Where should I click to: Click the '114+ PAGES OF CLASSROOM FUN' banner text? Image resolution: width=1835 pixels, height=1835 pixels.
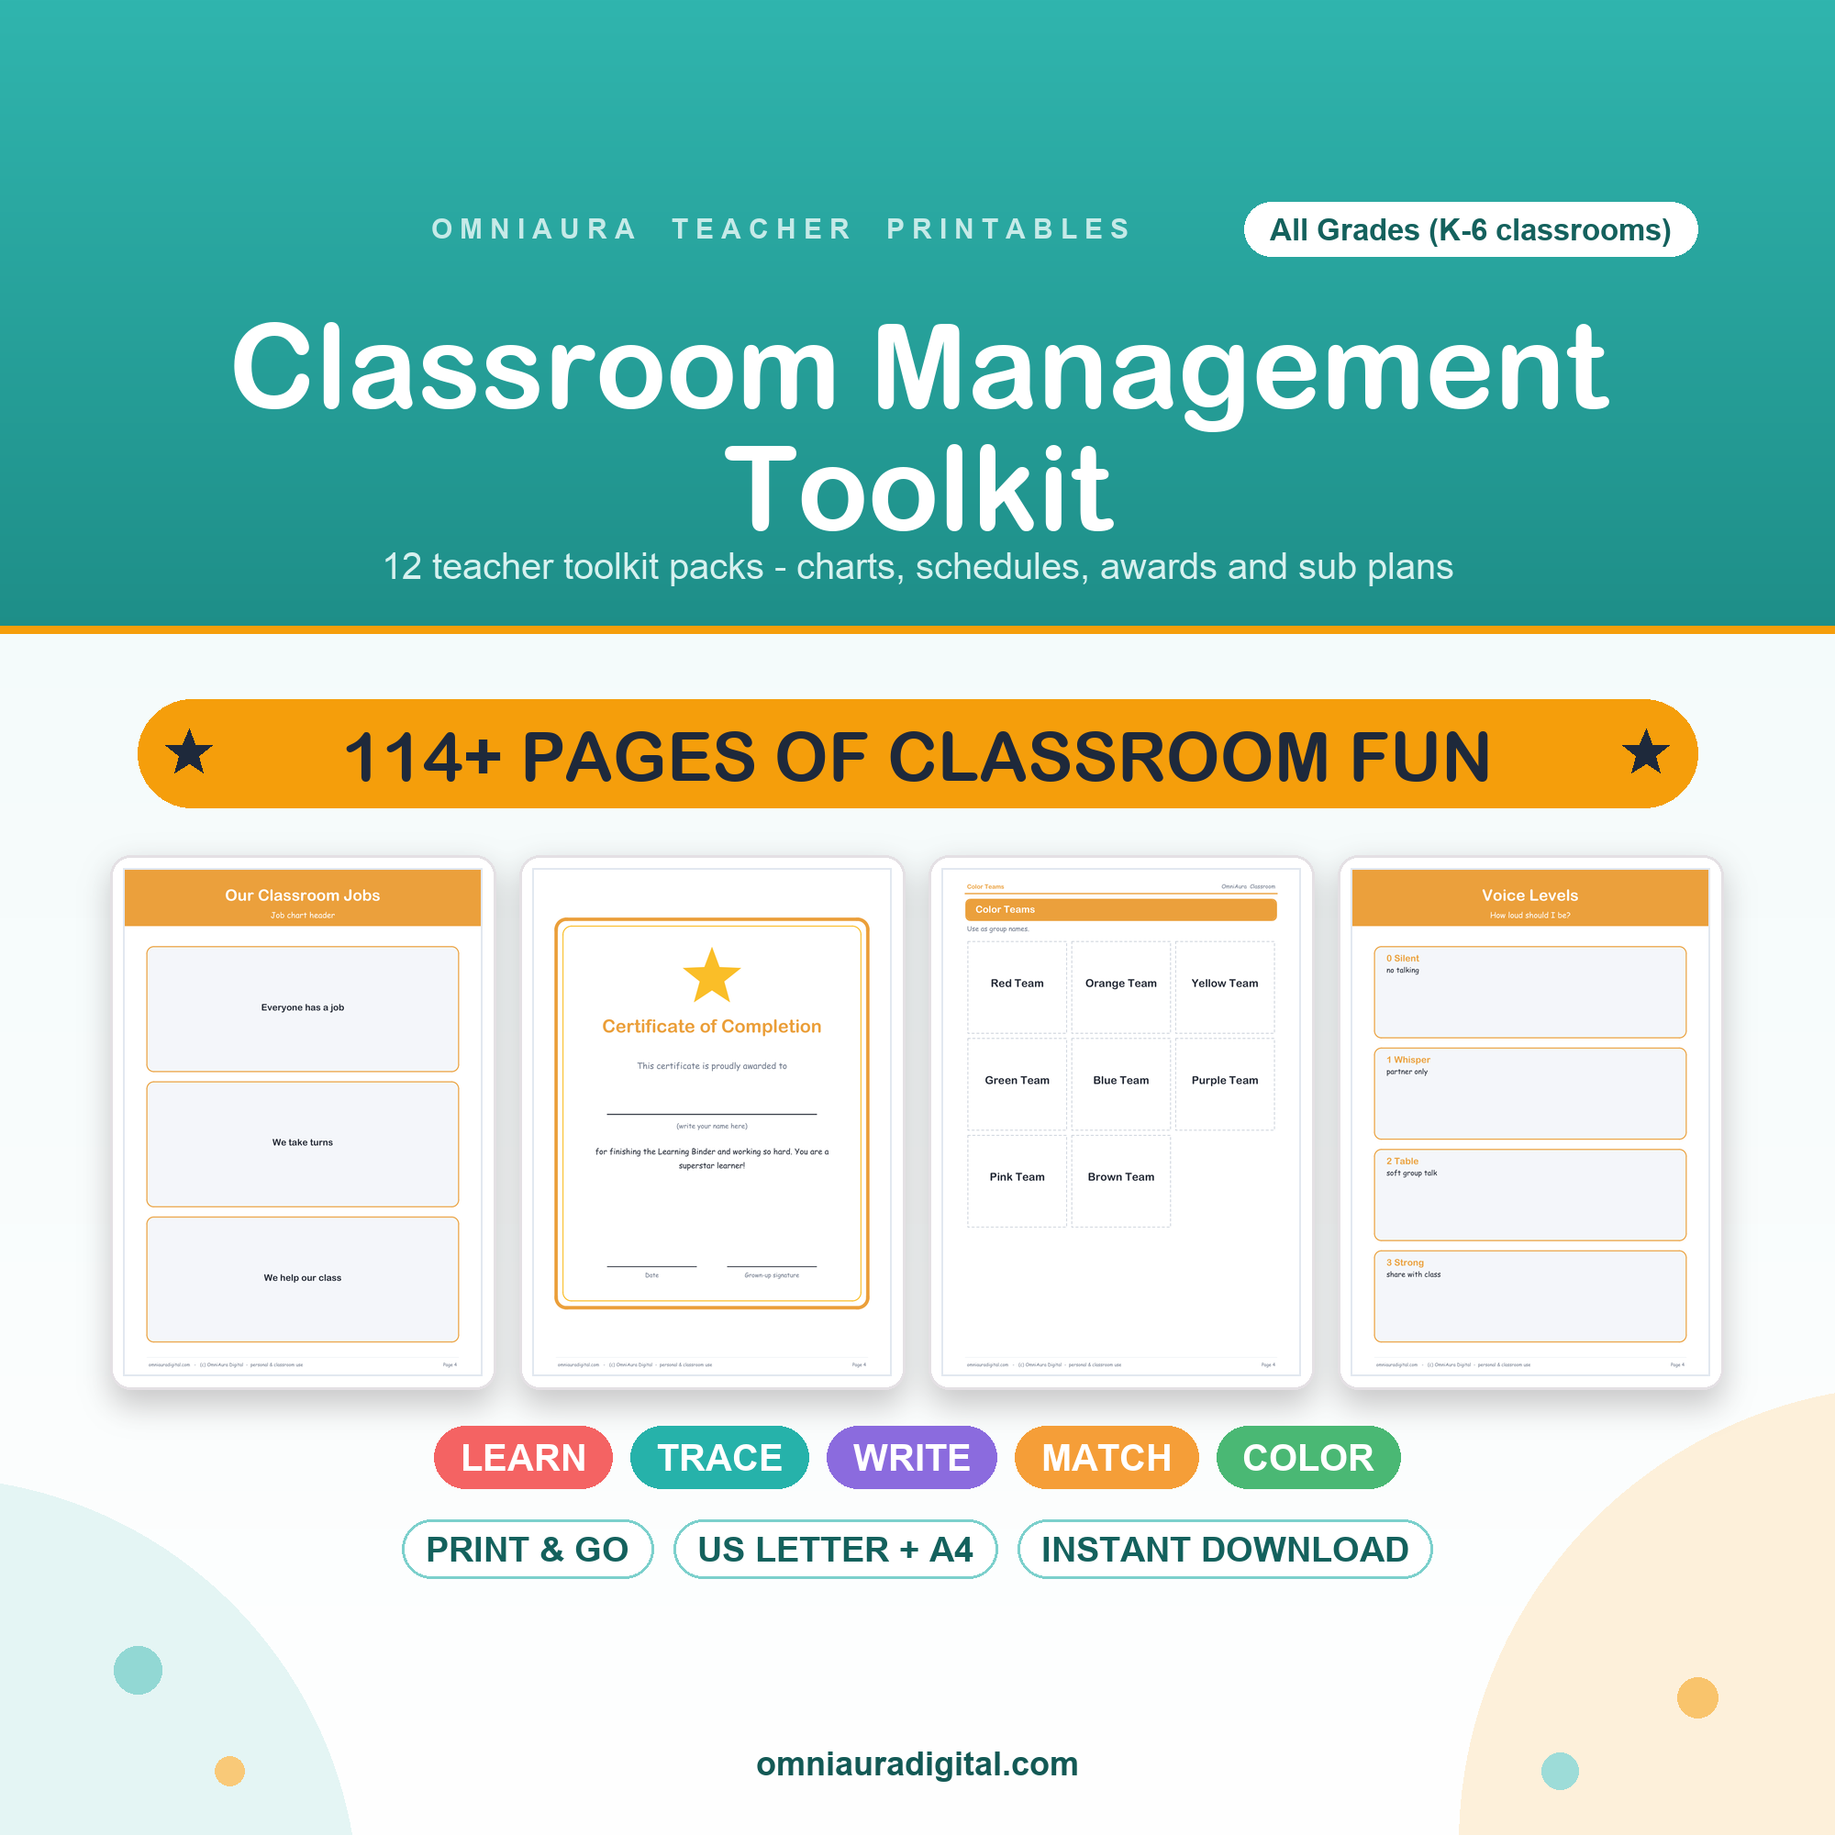pyautogui.click(x=917, y=757)
